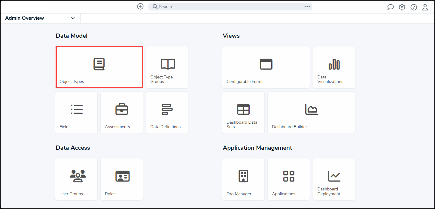Viewport: 435px width, 209px height.
Task: Open the Assessments briefcase icon
Action: [x=122, y=110]
